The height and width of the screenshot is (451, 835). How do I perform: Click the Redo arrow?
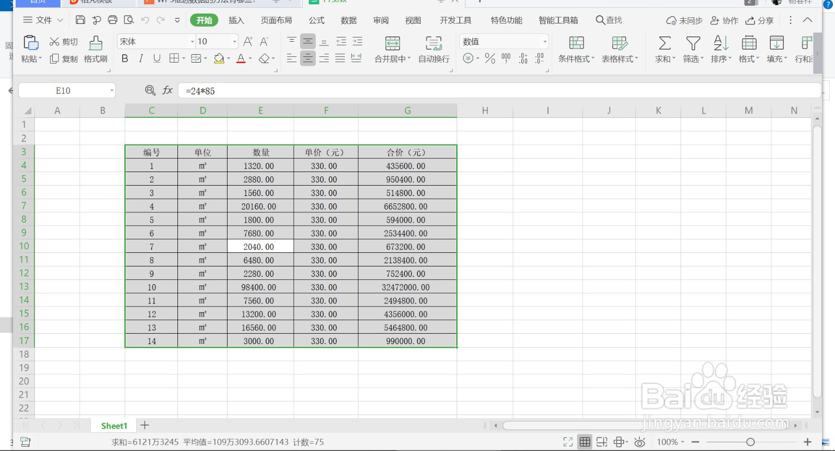click(161, 20)
